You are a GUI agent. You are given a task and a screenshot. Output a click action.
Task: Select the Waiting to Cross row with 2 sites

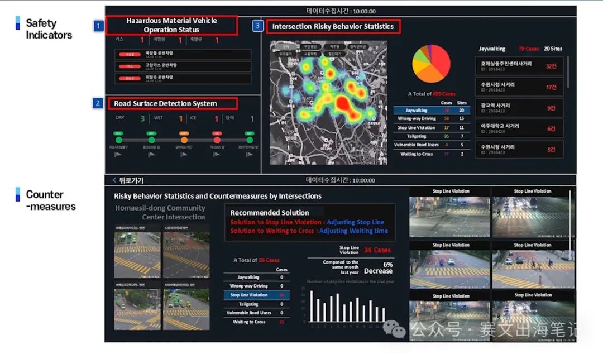coord(432,154)
